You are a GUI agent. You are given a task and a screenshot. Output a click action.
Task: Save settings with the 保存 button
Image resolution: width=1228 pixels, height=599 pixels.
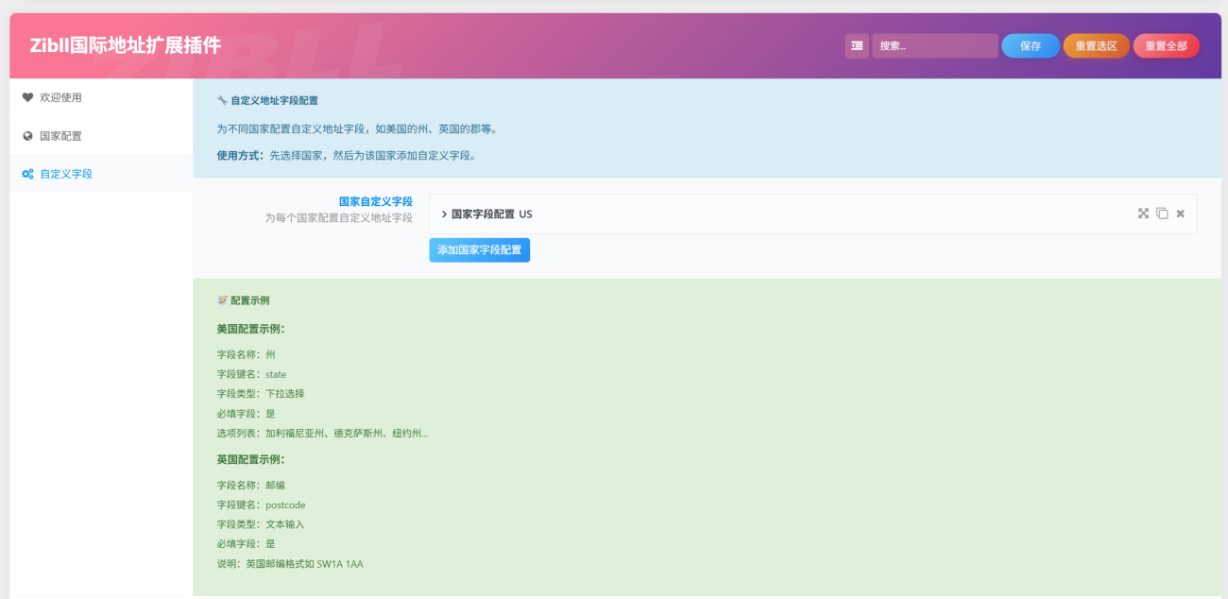click(1030, 45)
